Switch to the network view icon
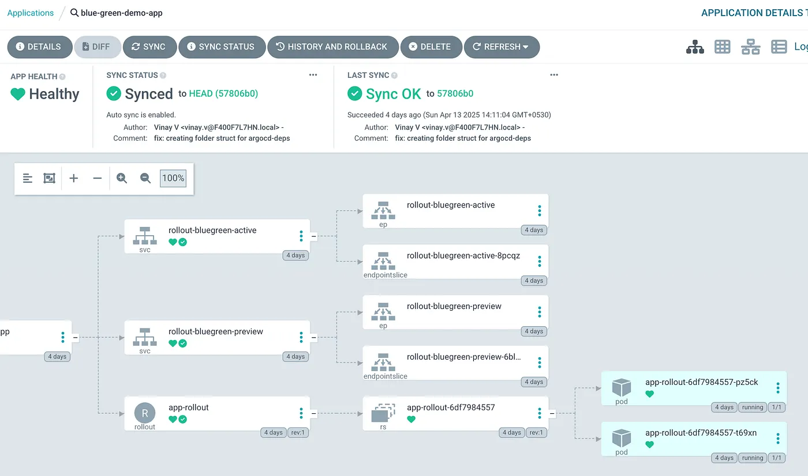Image resolution: width=808 pixels, height=476 pixels. (x=750, y=47)
